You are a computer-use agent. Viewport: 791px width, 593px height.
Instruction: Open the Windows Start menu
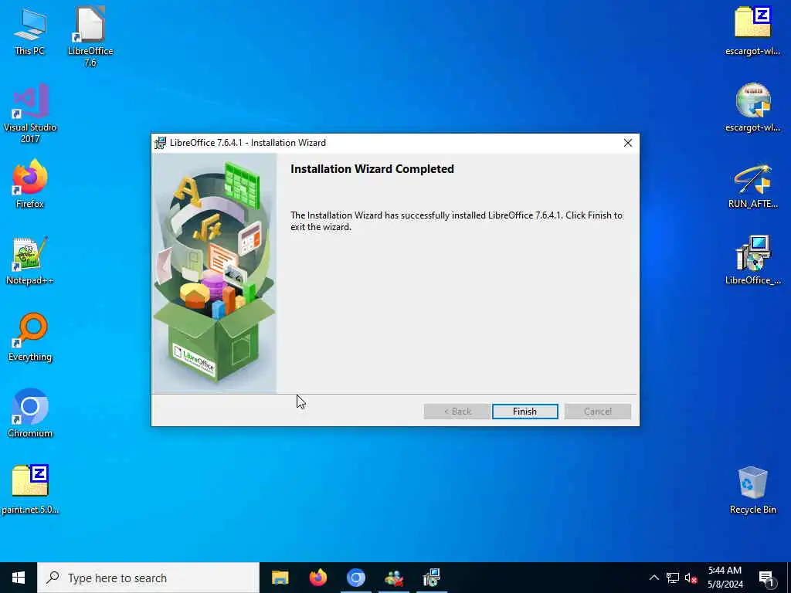coord(19,578)
